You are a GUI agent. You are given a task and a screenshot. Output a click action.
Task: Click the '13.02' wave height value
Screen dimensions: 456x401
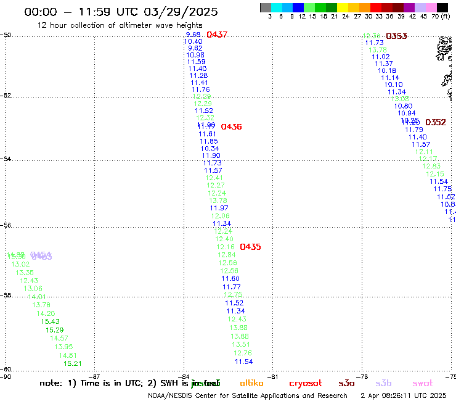[20, 264]
